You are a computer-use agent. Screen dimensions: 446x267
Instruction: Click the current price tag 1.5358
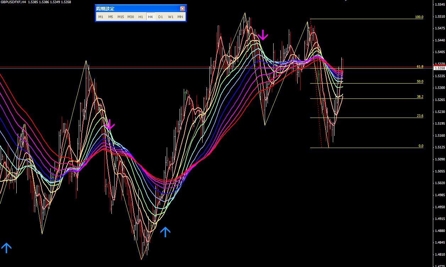click(440, 68)
